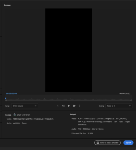
Task: Open the Range Entire Source dropdown
Action: click(x=25, y=106)
